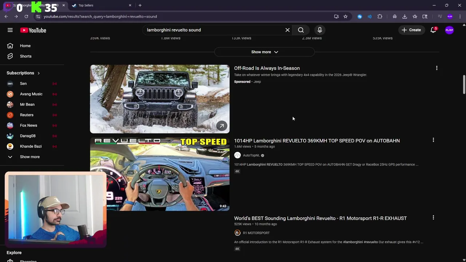Viewport: 466px width, 262px height.
Task: Expand the Show more shelf button
Action: tap(264, 52)
